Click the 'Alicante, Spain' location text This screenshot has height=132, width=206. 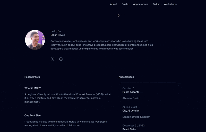pyautogui.click(x=131, y=98)
